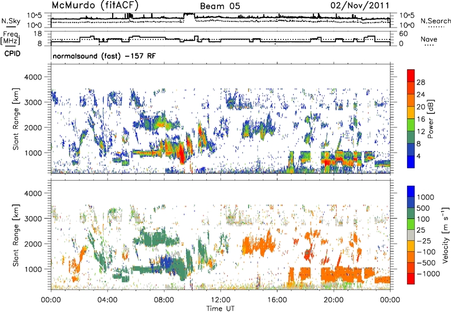Viewport: 451px width, 312px height.
Task: Click the '16:00' time axis label
Action: pyautogui.click(x=277, y=300)
